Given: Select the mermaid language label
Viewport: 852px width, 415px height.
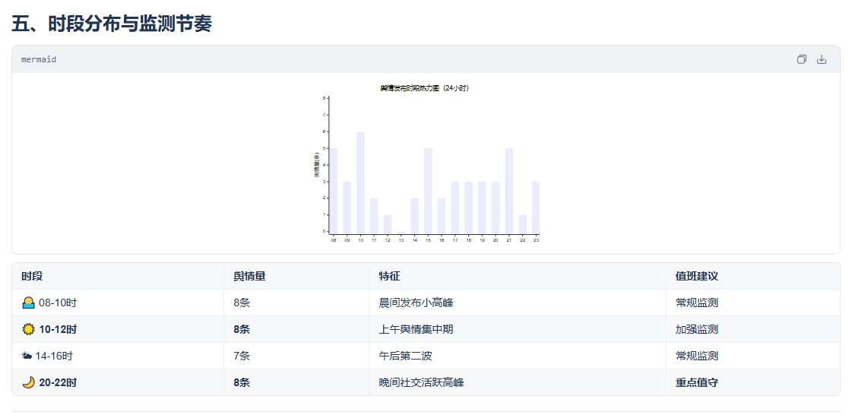Looking at the screenshot, I should pyautogui.click(x=39, y=60).
